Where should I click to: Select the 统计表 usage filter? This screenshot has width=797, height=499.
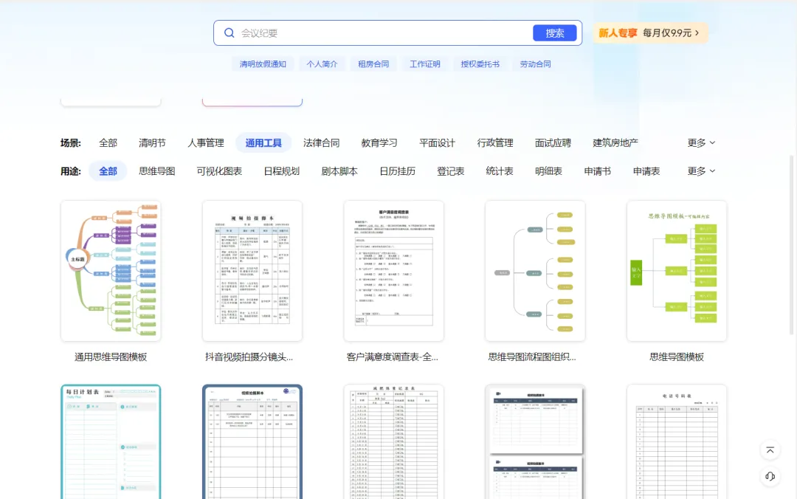click(499, 171)
